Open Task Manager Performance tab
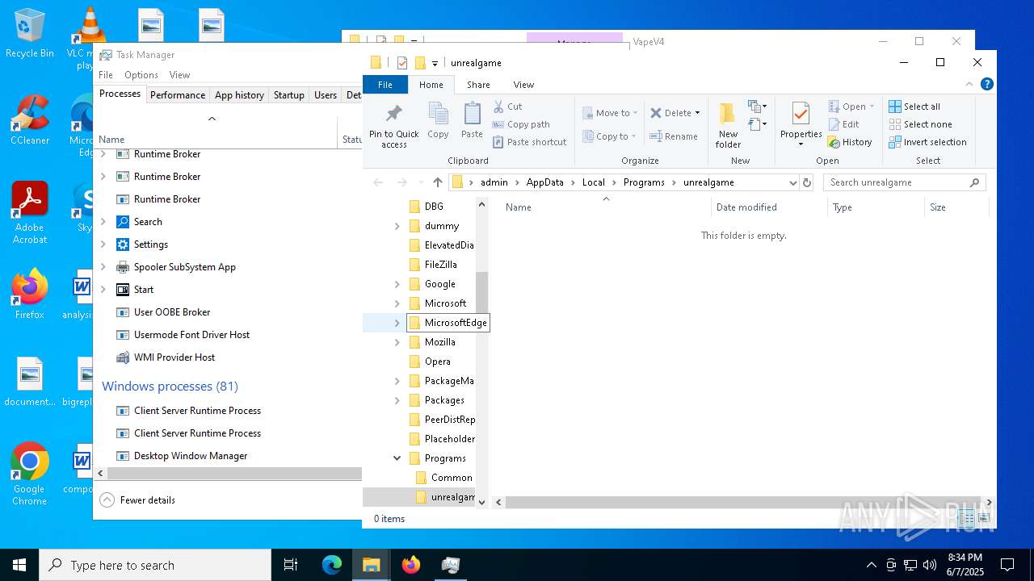Screen dimensions: 1034x581 pos(178,94)
